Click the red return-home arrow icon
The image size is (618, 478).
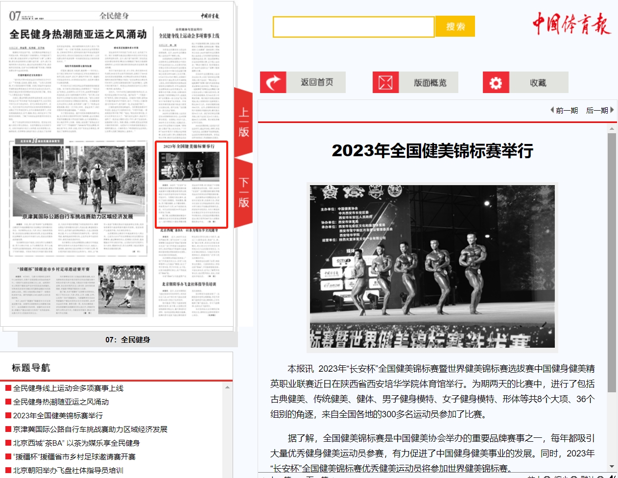tap(273, 82)
